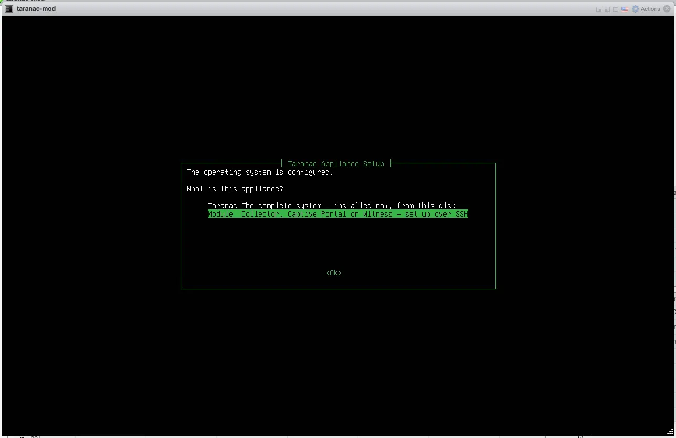Switch console to full window size icon
The height and width of the screenshot is (438, 676).
coord(616,9)
